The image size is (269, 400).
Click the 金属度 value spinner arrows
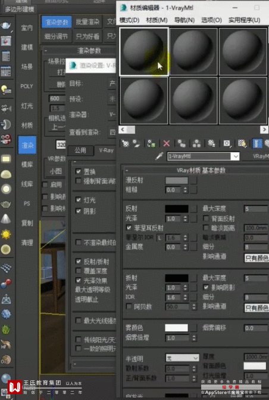[185, 247]
